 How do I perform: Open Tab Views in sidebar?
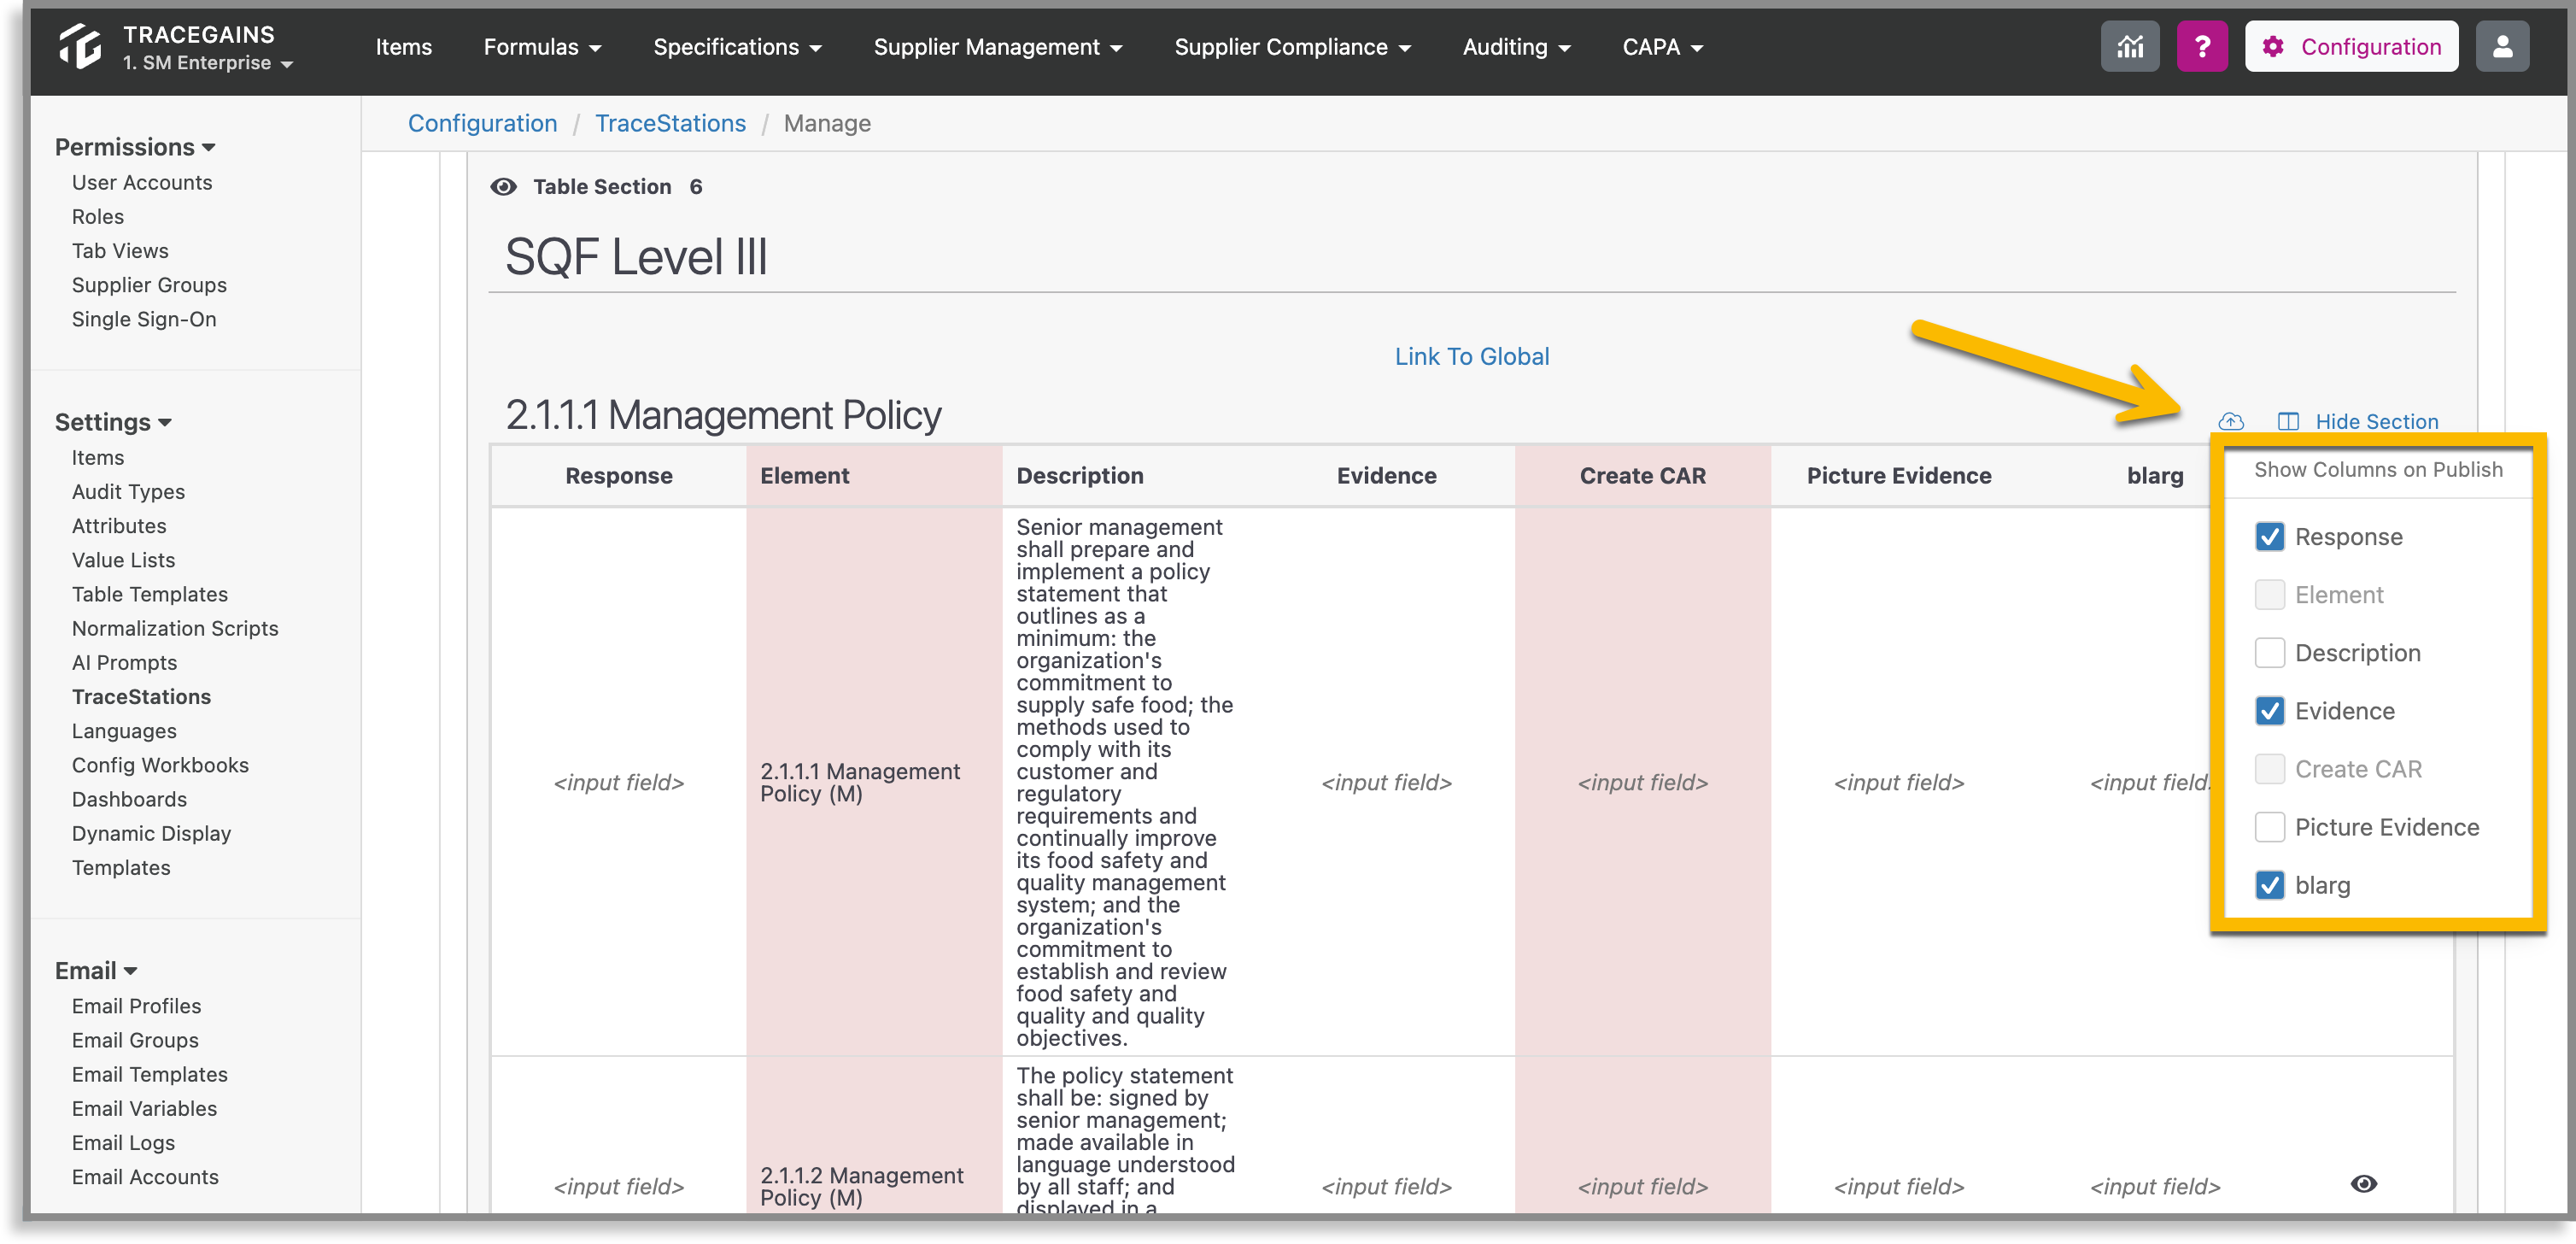(120, 251)
